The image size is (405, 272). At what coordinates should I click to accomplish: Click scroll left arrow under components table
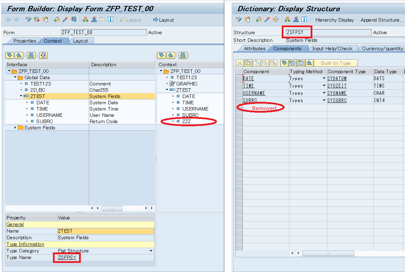point(292,253)
